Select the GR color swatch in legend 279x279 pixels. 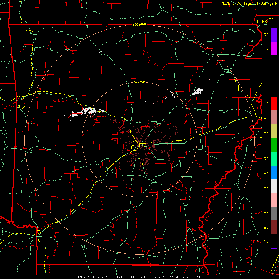pyautogui.click(x=274, y=117)
